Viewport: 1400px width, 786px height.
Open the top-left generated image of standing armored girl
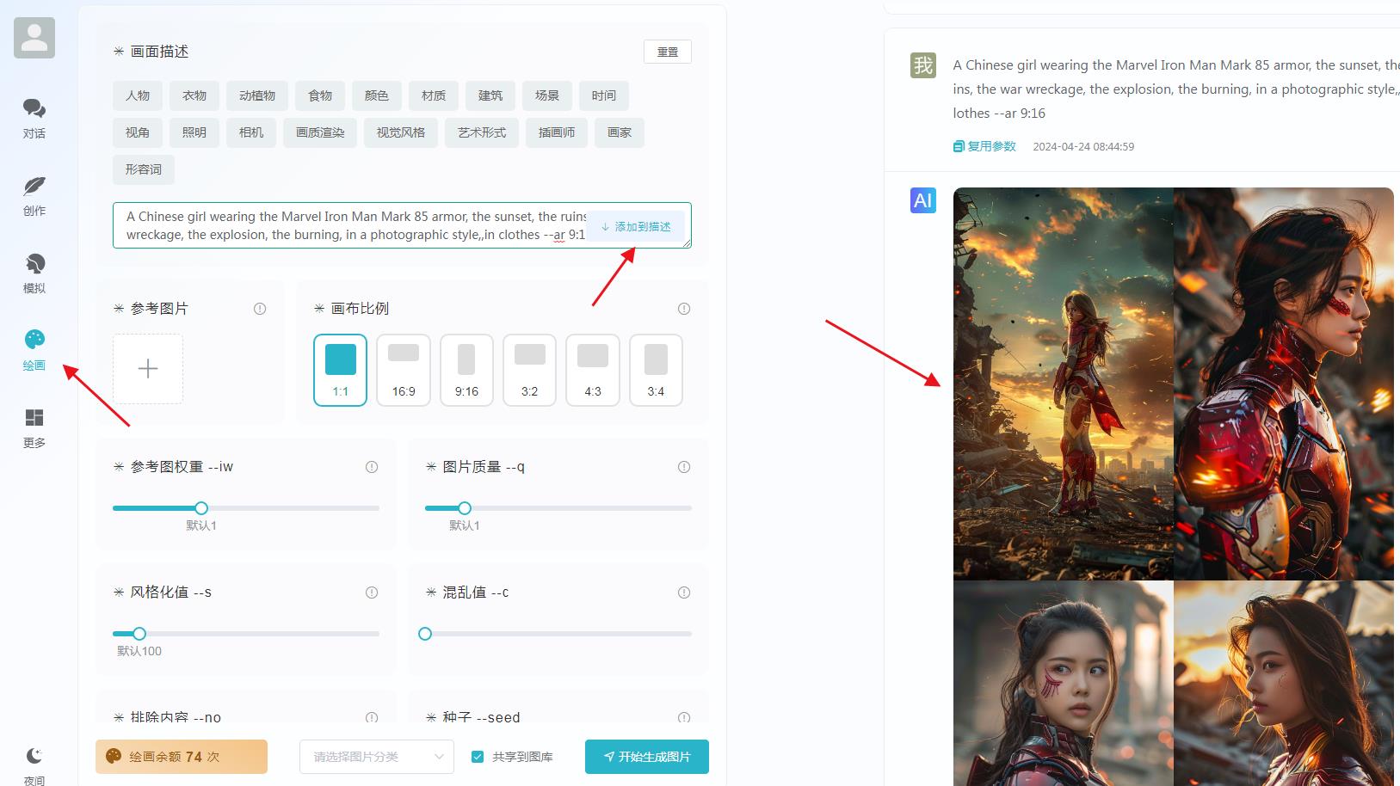[1064, 384]
